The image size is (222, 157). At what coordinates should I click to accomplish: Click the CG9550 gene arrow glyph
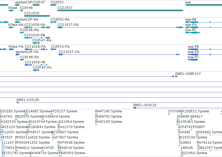(x=54, y=5)
